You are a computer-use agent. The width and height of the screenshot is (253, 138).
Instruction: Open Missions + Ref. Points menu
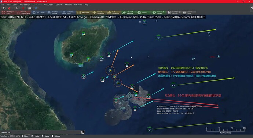[74, 5]
